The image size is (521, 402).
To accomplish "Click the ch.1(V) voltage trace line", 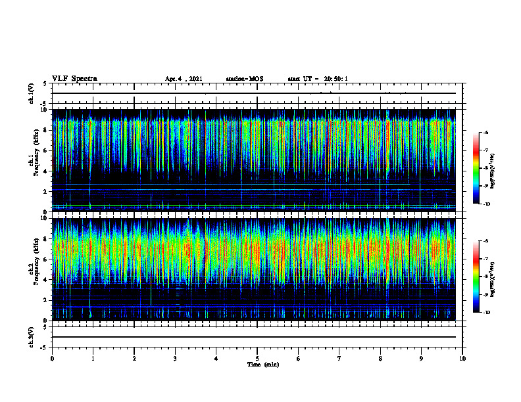I will coord(254,93).
